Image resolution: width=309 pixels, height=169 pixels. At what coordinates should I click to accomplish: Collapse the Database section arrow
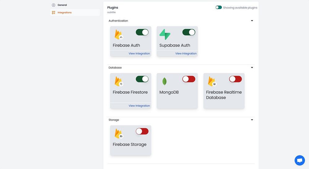pyautogui.click(x=252, y=68)
